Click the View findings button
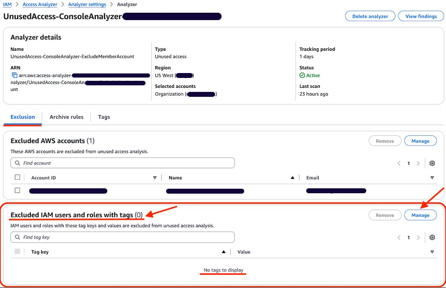The image size is (446, 288). [x=421, y=16]
